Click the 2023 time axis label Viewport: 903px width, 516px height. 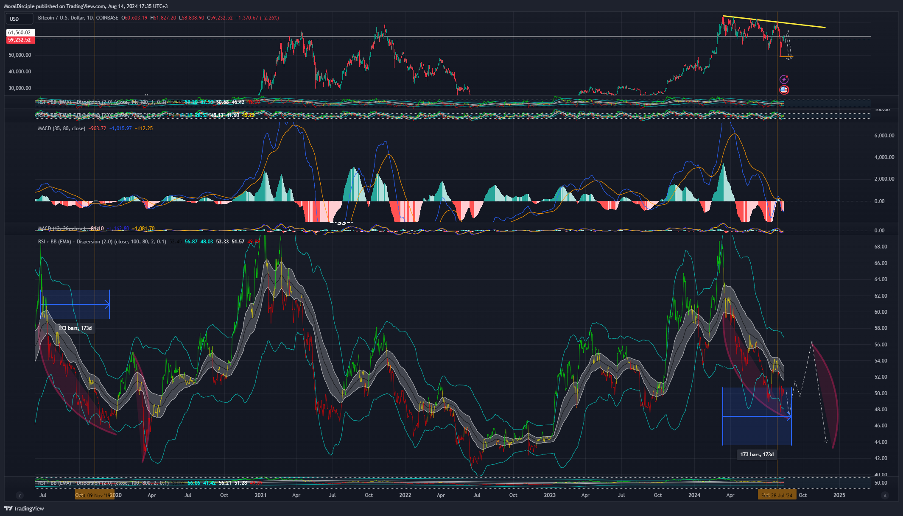pos(550,495)
